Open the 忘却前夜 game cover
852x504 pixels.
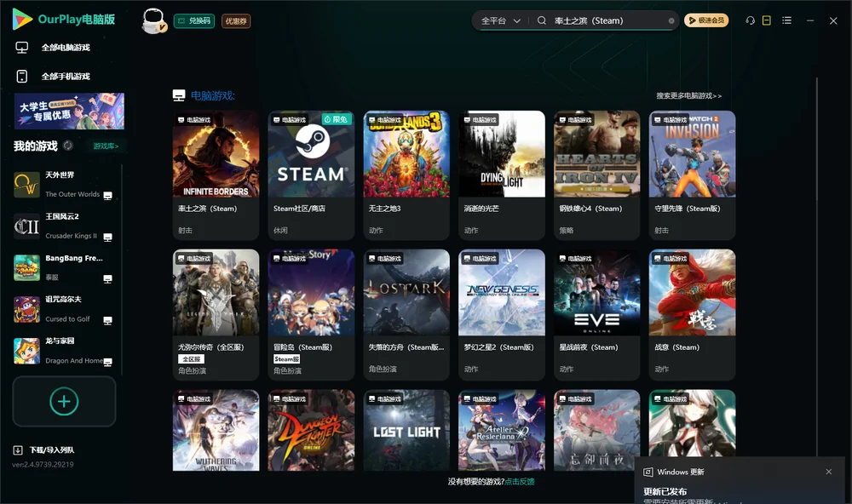596,430
